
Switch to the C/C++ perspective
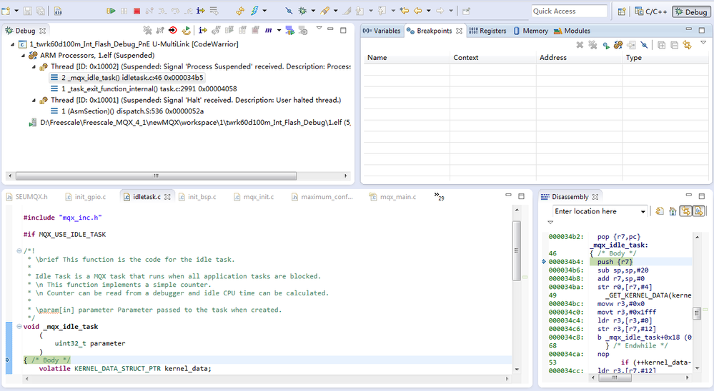point(650,12)
